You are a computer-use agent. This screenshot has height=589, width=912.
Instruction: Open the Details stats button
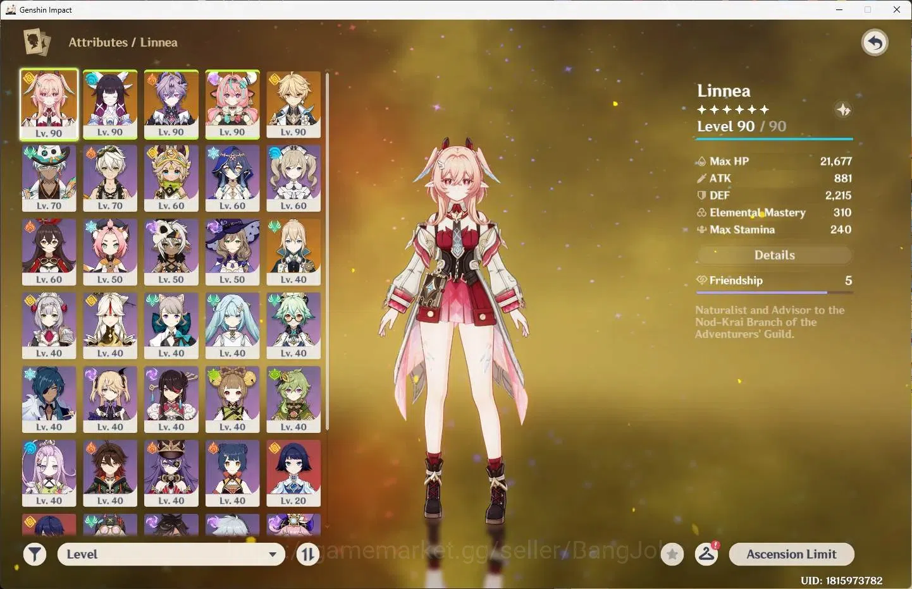click(774, 255)
